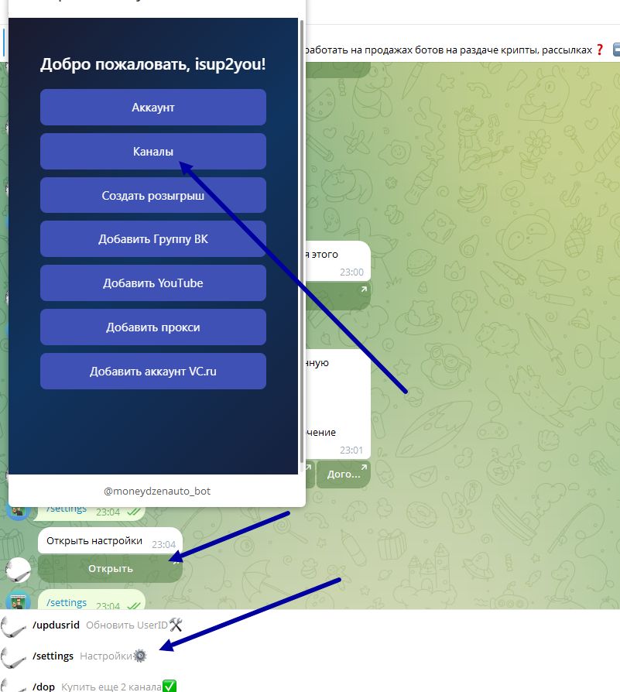Choose Добавить YouTube button
Viewport: 620px width, 692px height.
tap(152, 283)
